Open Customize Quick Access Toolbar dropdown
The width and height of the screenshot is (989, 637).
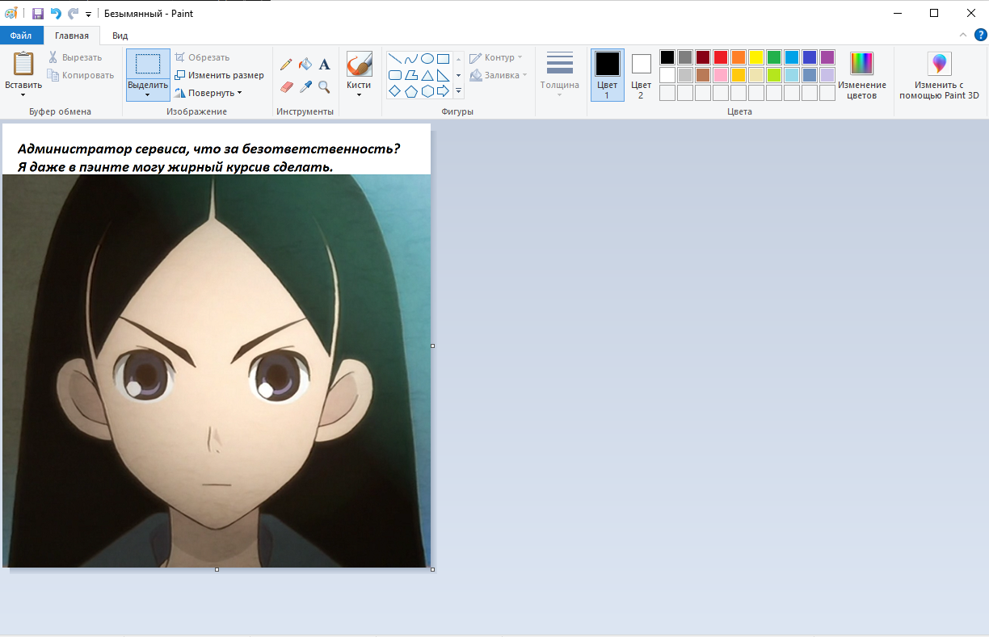pos(88,14)
